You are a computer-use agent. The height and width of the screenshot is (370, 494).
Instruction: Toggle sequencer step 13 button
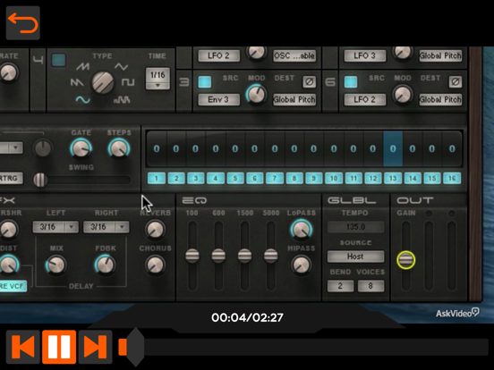393,179
